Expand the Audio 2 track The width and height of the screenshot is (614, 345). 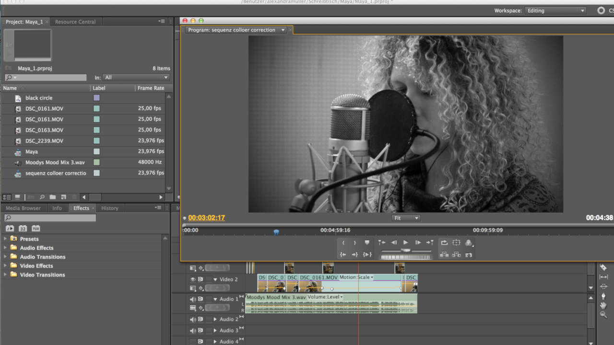coord(215,320)
